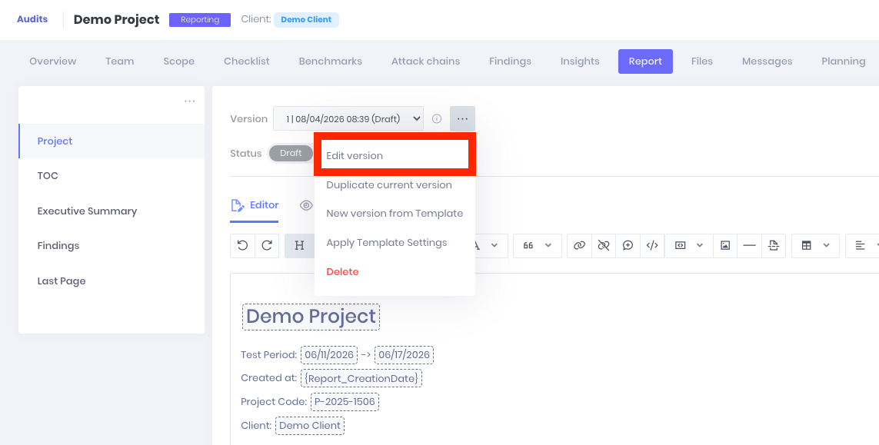Insert a horizontal rule line

click(750, 245)
